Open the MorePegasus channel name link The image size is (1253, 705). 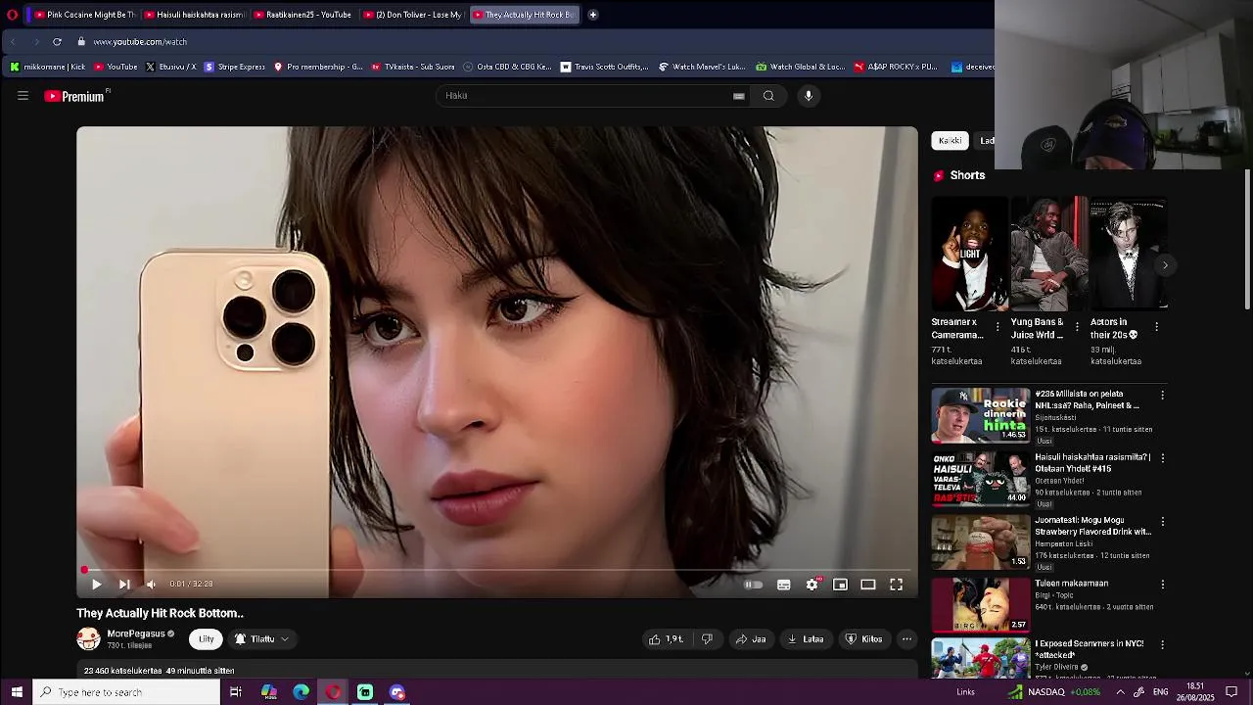135,634
